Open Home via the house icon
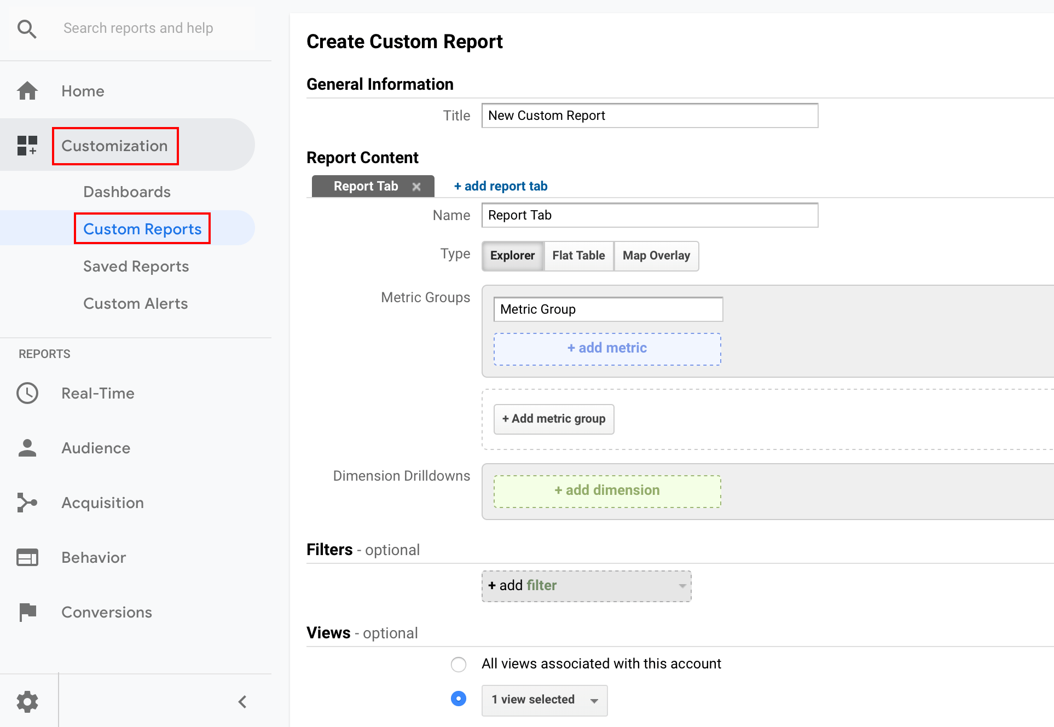The image size is (1054, 727). tap(27, 91)
